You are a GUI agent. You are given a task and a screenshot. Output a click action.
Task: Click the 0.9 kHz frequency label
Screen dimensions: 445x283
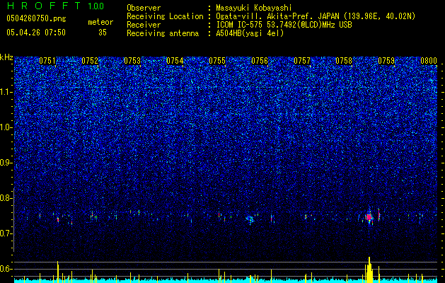pyautogui.click(x=6, y=163)
